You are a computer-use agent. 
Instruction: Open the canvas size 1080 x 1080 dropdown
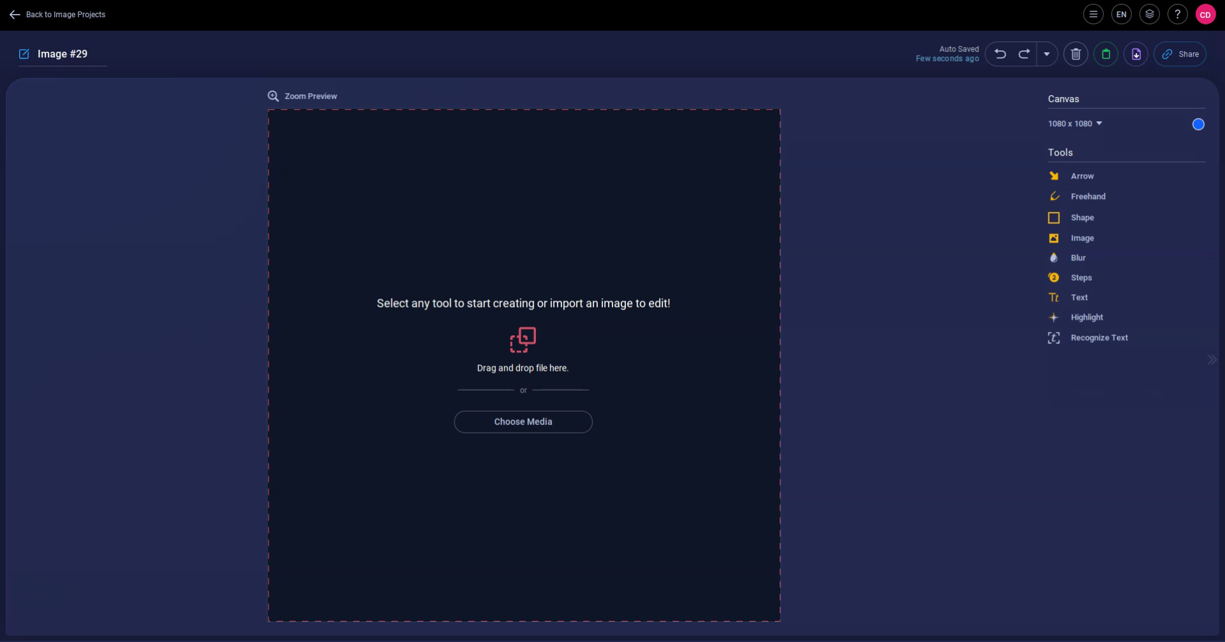[1075, 124]
